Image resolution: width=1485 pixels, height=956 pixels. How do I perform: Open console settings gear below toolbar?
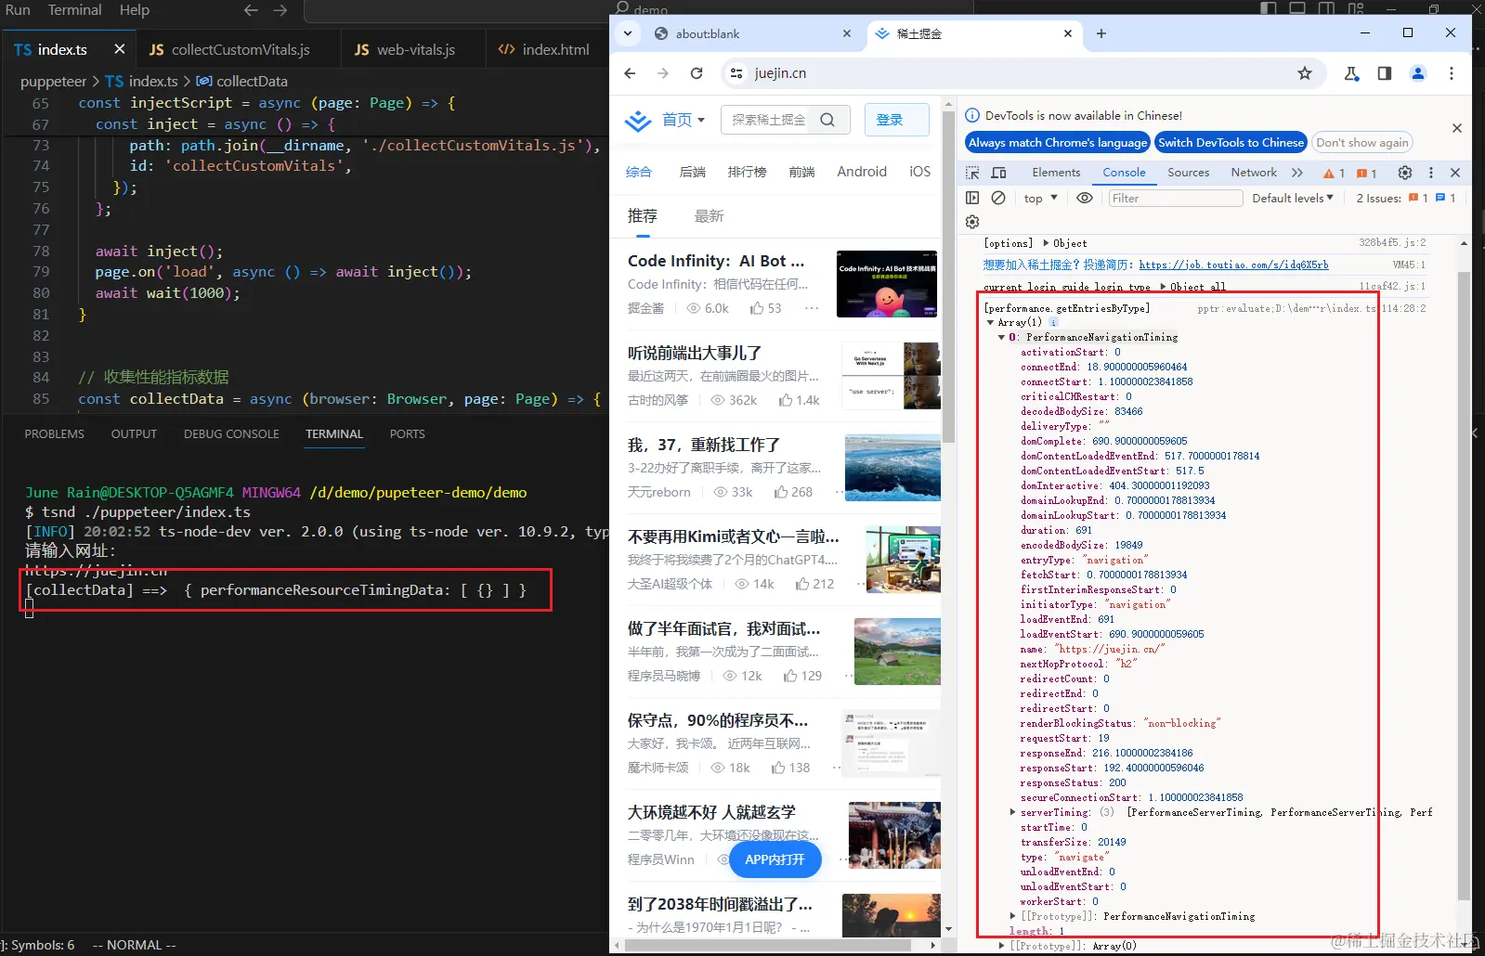tap(972, 222)
